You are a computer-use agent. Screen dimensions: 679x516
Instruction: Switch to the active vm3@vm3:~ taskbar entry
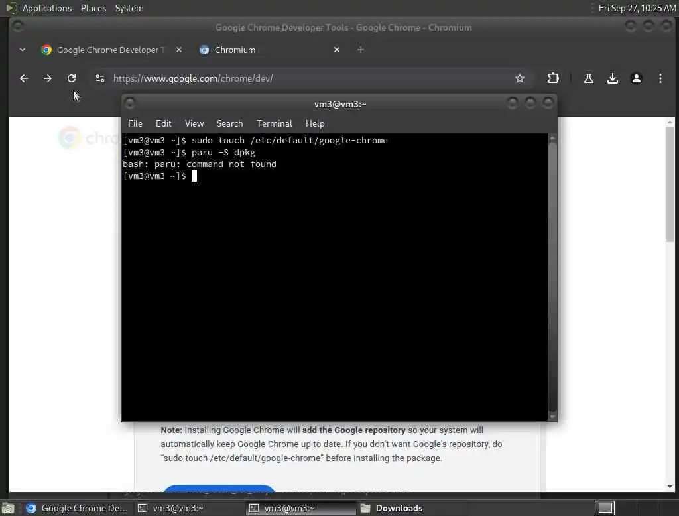tap(301, 508)
